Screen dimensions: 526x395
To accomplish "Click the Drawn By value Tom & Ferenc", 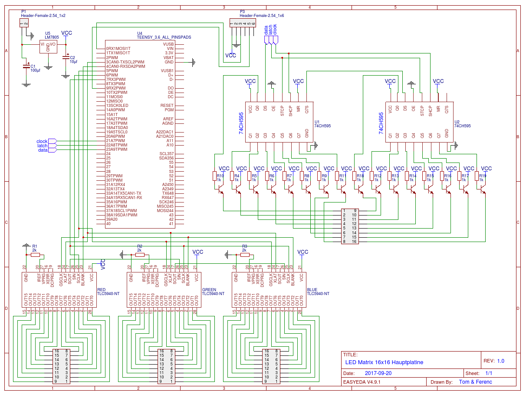I will coord(476,382).
